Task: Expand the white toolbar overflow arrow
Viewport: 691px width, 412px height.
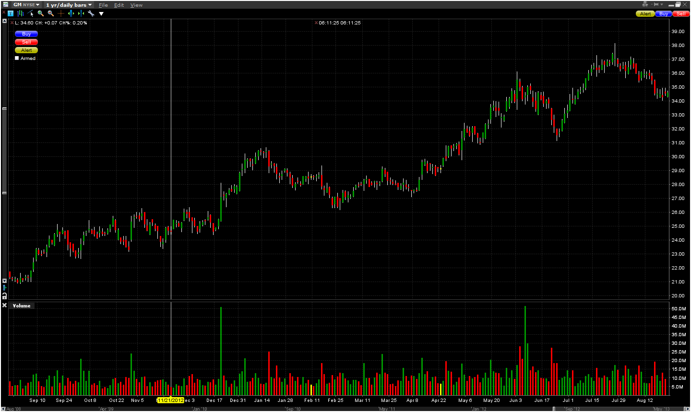Action: (101, 13)
